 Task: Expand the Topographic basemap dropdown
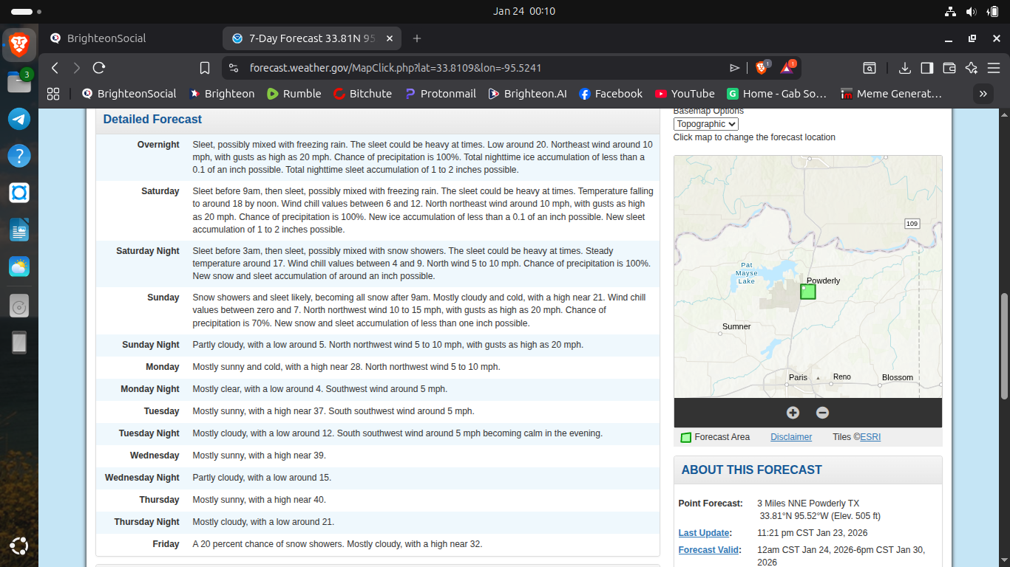705,124
